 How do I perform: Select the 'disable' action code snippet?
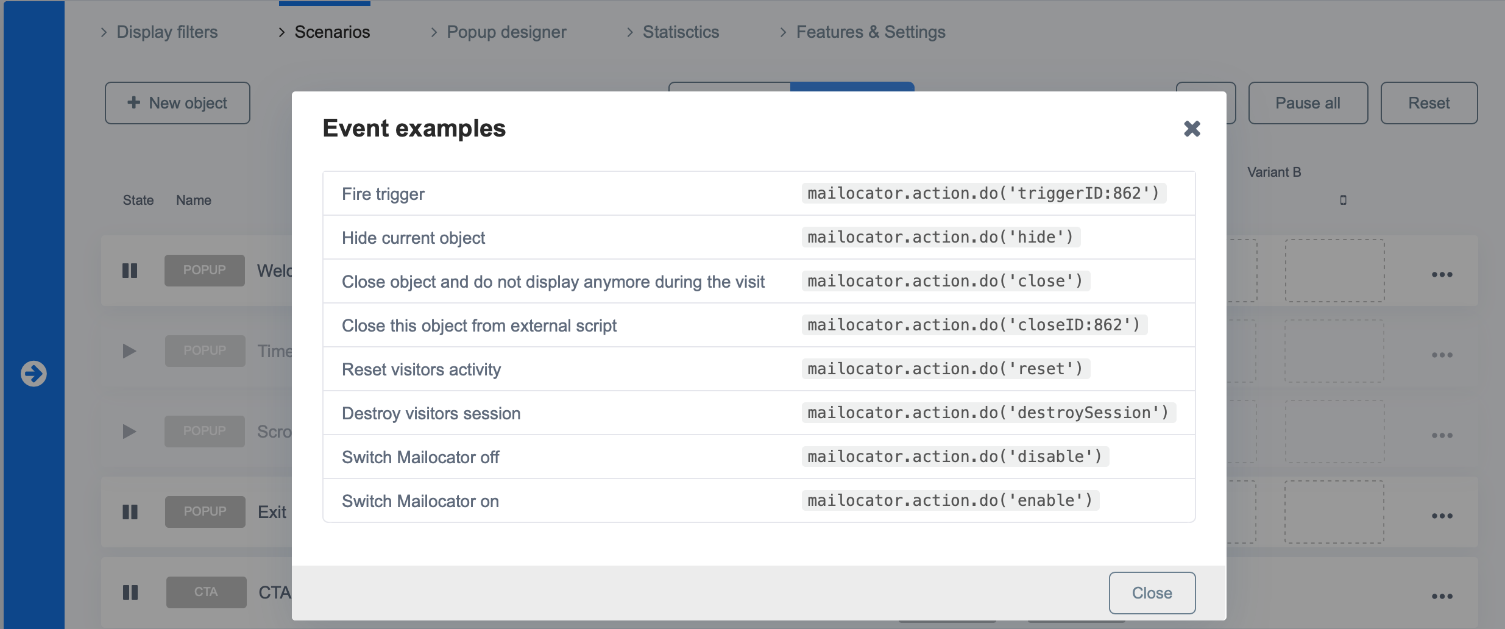point(955,457)
